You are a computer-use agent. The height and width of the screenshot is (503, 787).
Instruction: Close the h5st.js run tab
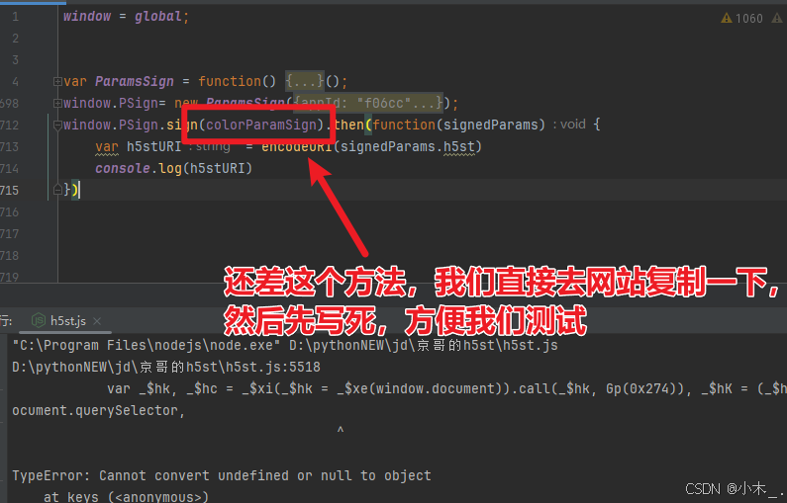pos(97,321)
